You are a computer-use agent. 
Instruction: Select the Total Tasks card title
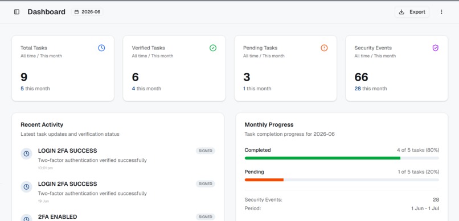[x=34, y=48]
